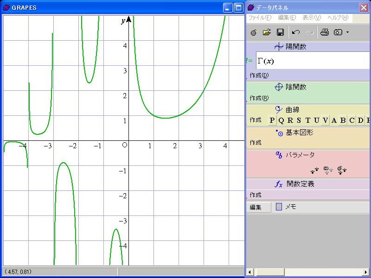Toggle curve P button
Screen dimensions: 371x278
tap(272, 120)
